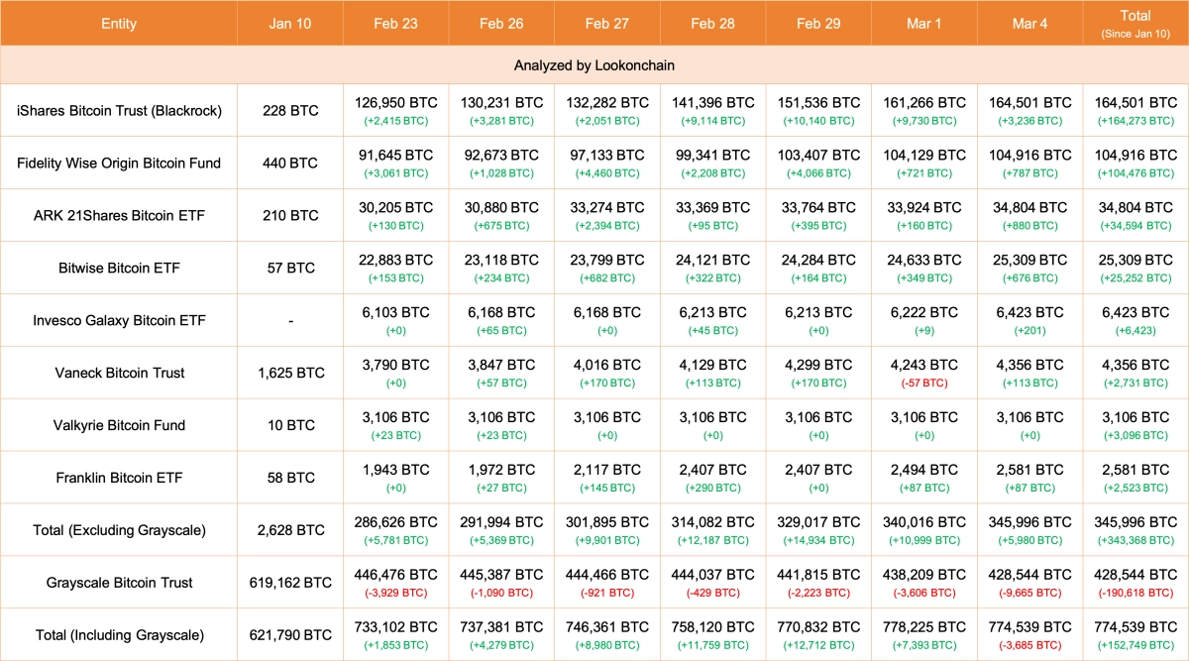This screenshot has width=1189, height=661.
Task: Click the 619,162 BTC cell
Action: 290,583
